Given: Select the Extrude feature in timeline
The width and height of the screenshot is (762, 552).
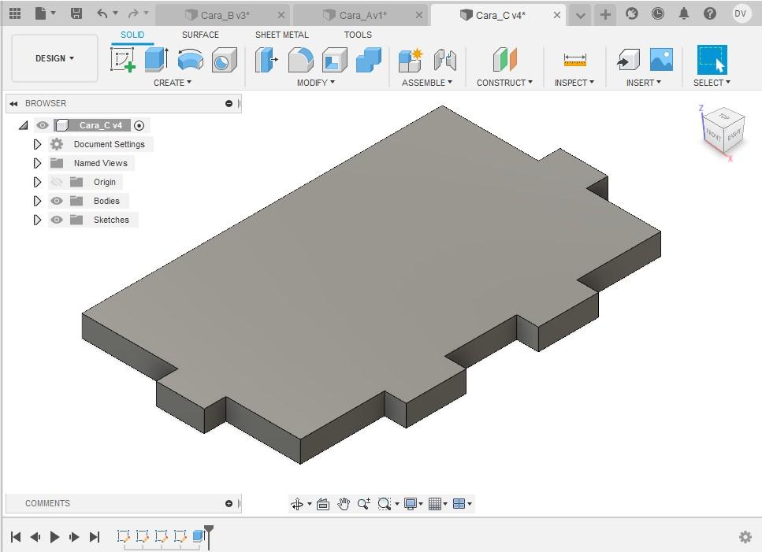Looking at the screenshot, I should click(x=199, y=535).
